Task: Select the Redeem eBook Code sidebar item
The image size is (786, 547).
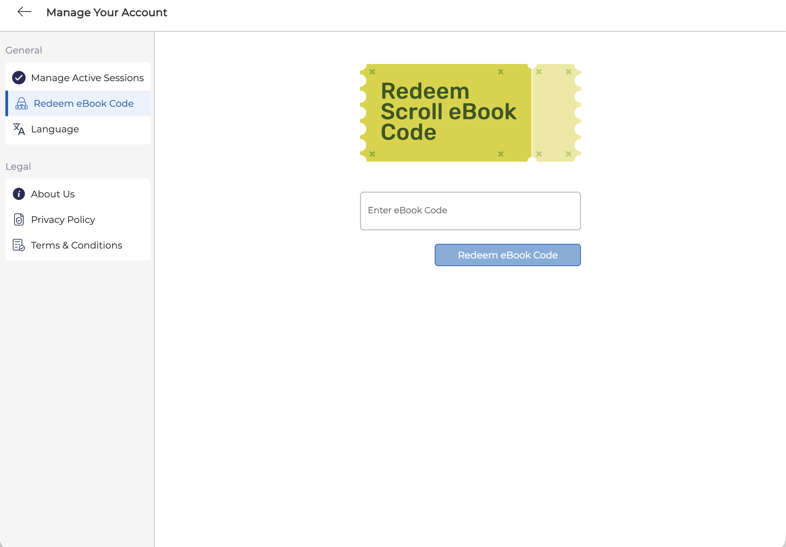Action: pos(84,103)
